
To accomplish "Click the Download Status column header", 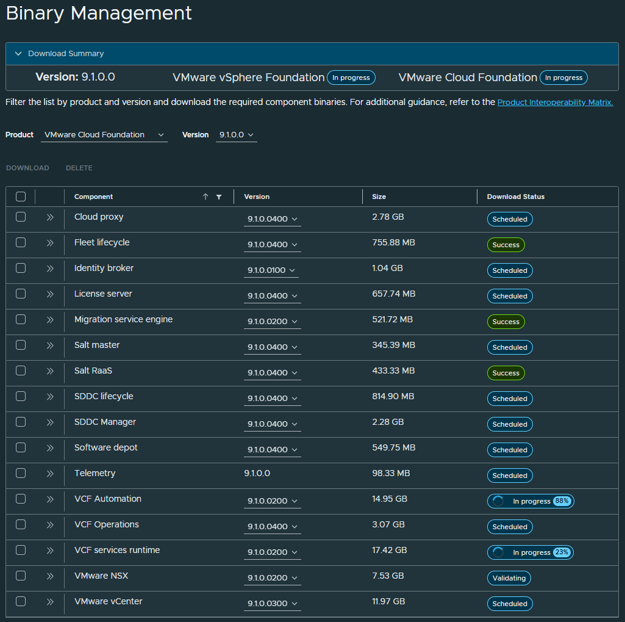I will (x=515, y=197).
